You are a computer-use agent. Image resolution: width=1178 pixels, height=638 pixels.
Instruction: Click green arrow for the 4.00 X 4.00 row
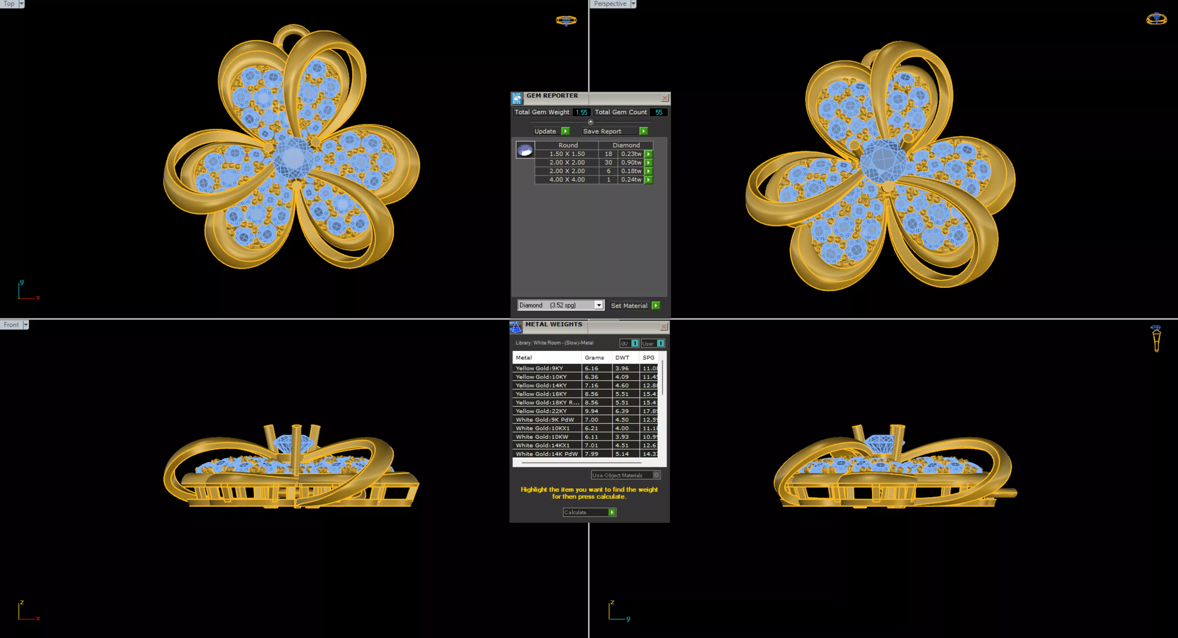(649, 180)
